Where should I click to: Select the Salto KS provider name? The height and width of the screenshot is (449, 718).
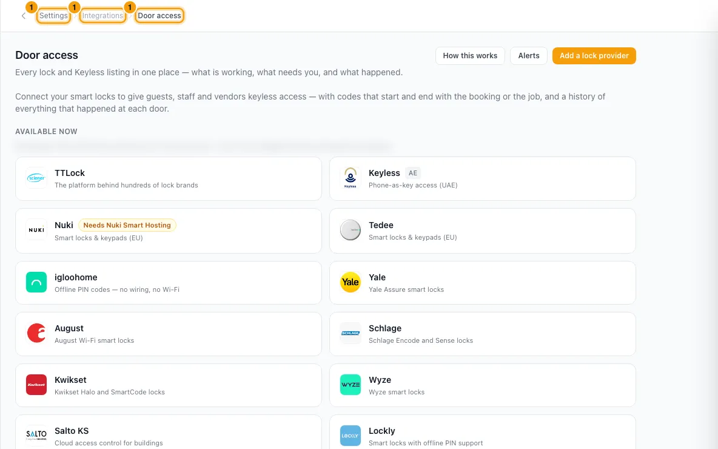coord(72,431)
